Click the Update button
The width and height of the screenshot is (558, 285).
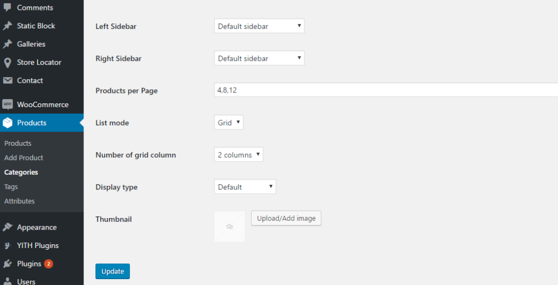coord(112,271)
